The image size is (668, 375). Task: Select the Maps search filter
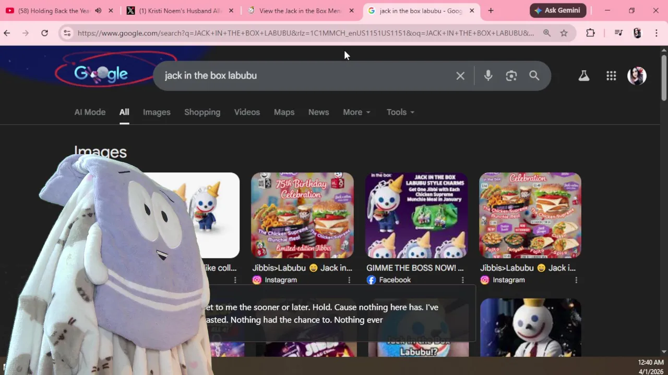tap(284, 112)
